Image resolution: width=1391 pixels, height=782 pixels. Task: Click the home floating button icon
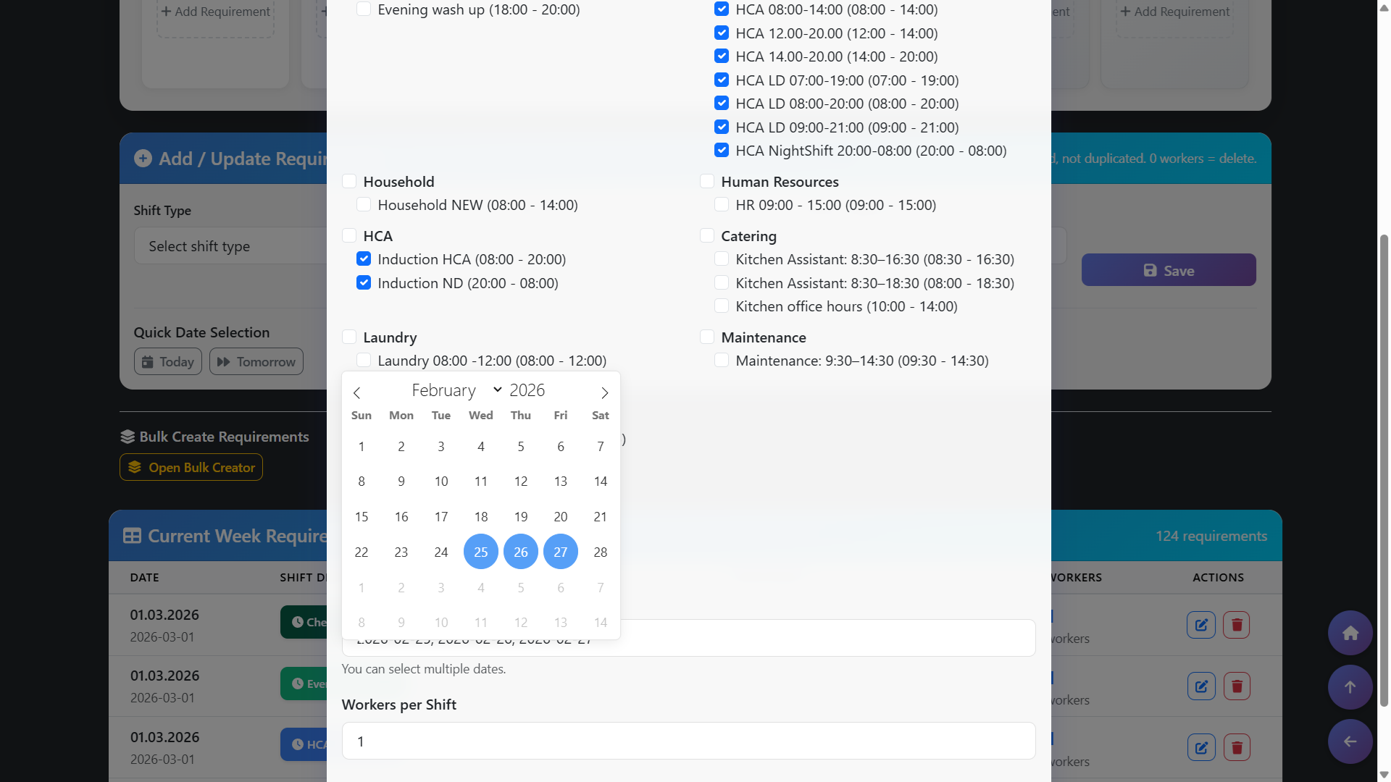click(1350, 634)
